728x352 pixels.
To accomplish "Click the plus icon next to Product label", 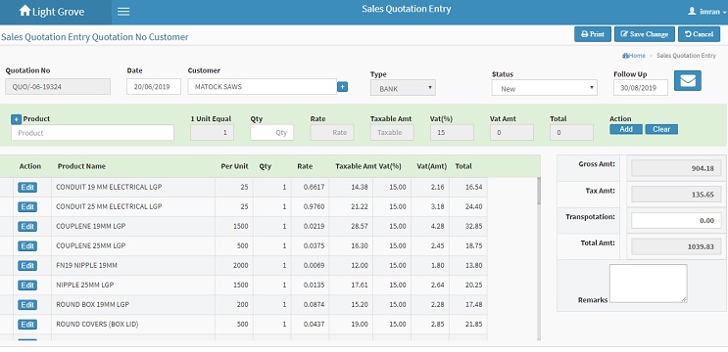I will (17, 119).
